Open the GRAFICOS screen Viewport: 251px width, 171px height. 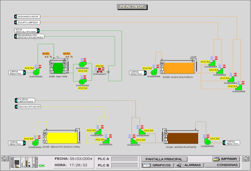point(157,165)
